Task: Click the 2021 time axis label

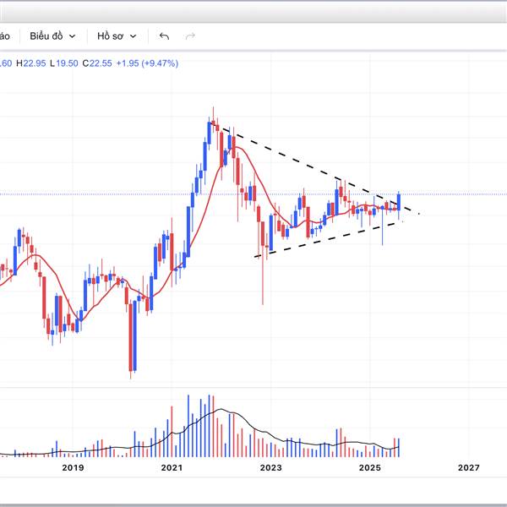Action: [172, 467]
